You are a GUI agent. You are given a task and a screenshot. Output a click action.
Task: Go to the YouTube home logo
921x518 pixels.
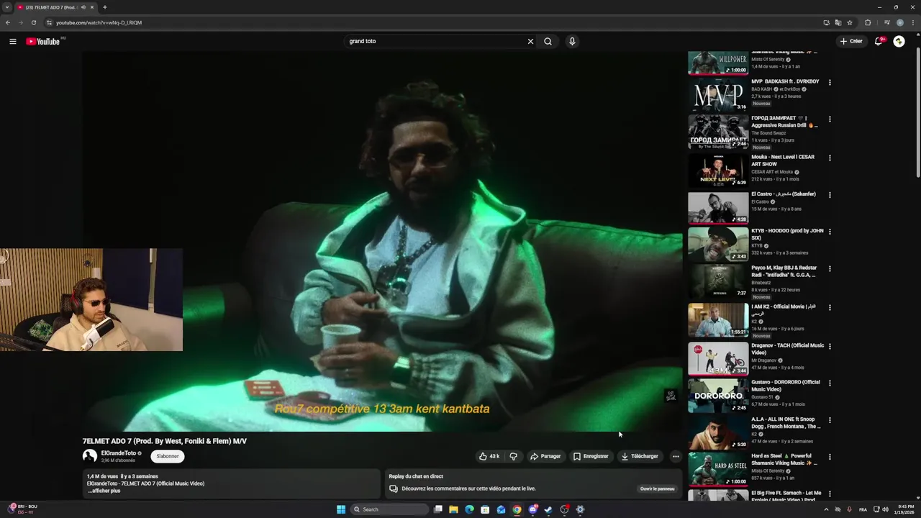pyautogui.click(x=43, y=41)
